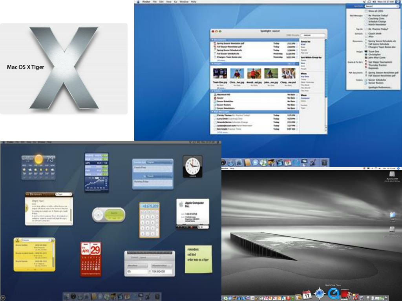Open the blue folder icon on grayscale desktop
Viewport: 402px width, 301px height.
pos(392,215)
